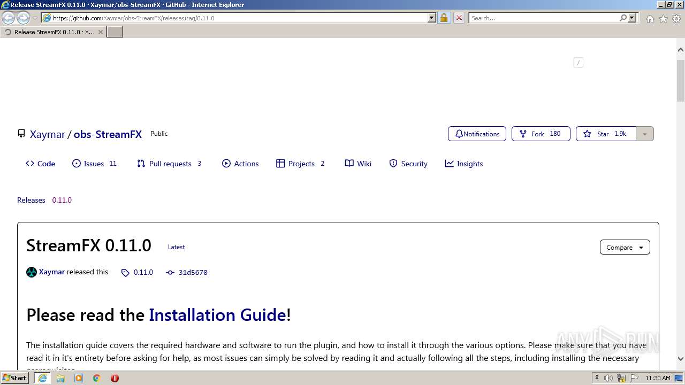Viewport: 685px width, 385px height.
Task: Open the 0.11.0 tag link
Action: coord(137,272)
